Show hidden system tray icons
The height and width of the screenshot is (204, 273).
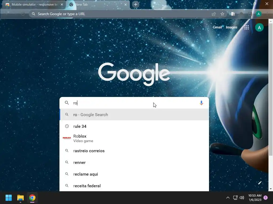tap(228, 198)
